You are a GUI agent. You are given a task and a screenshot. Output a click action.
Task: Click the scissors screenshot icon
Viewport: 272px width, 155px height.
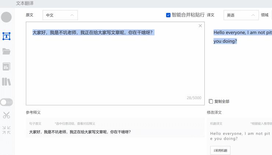click(6, 115)
